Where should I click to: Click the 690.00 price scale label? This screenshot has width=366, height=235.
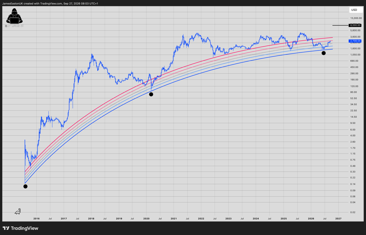[355, 61]
